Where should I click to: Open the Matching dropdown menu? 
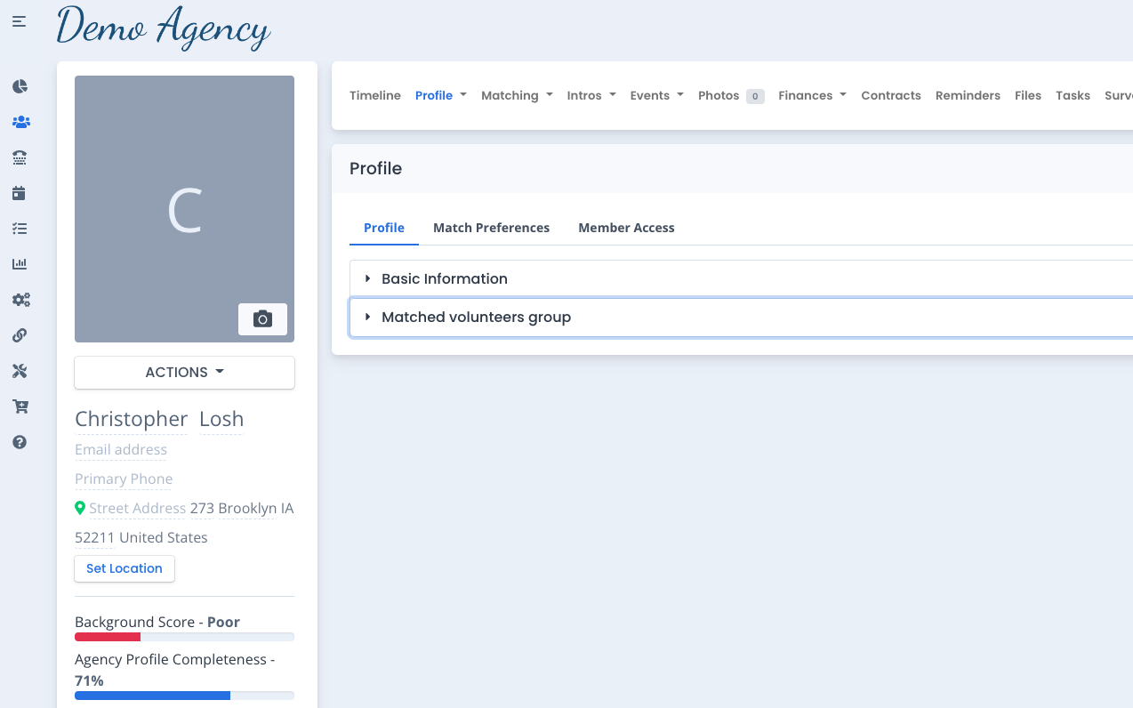tap(516, 95)
